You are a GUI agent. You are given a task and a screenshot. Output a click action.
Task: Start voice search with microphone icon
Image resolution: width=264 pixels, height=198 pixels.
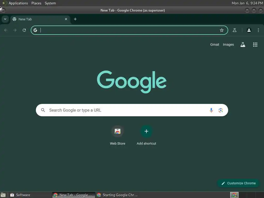point(211,110)
